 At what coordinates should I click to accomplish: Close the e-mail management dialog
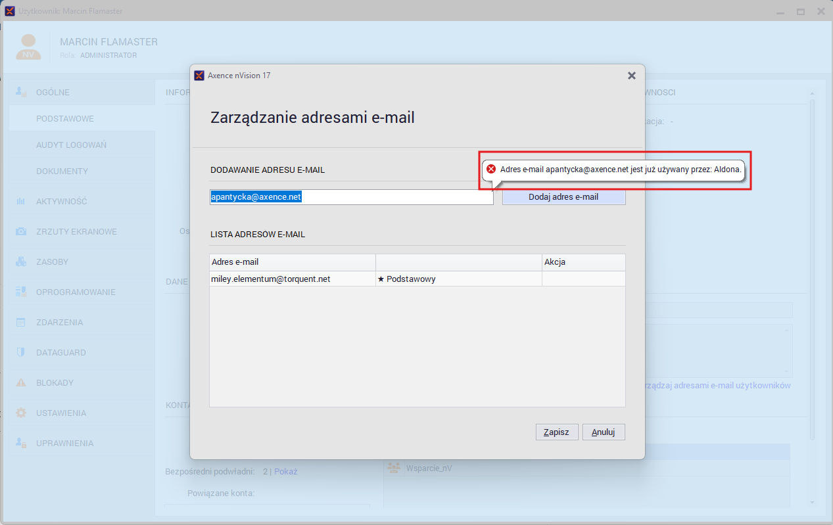click(x=632, y=76)
